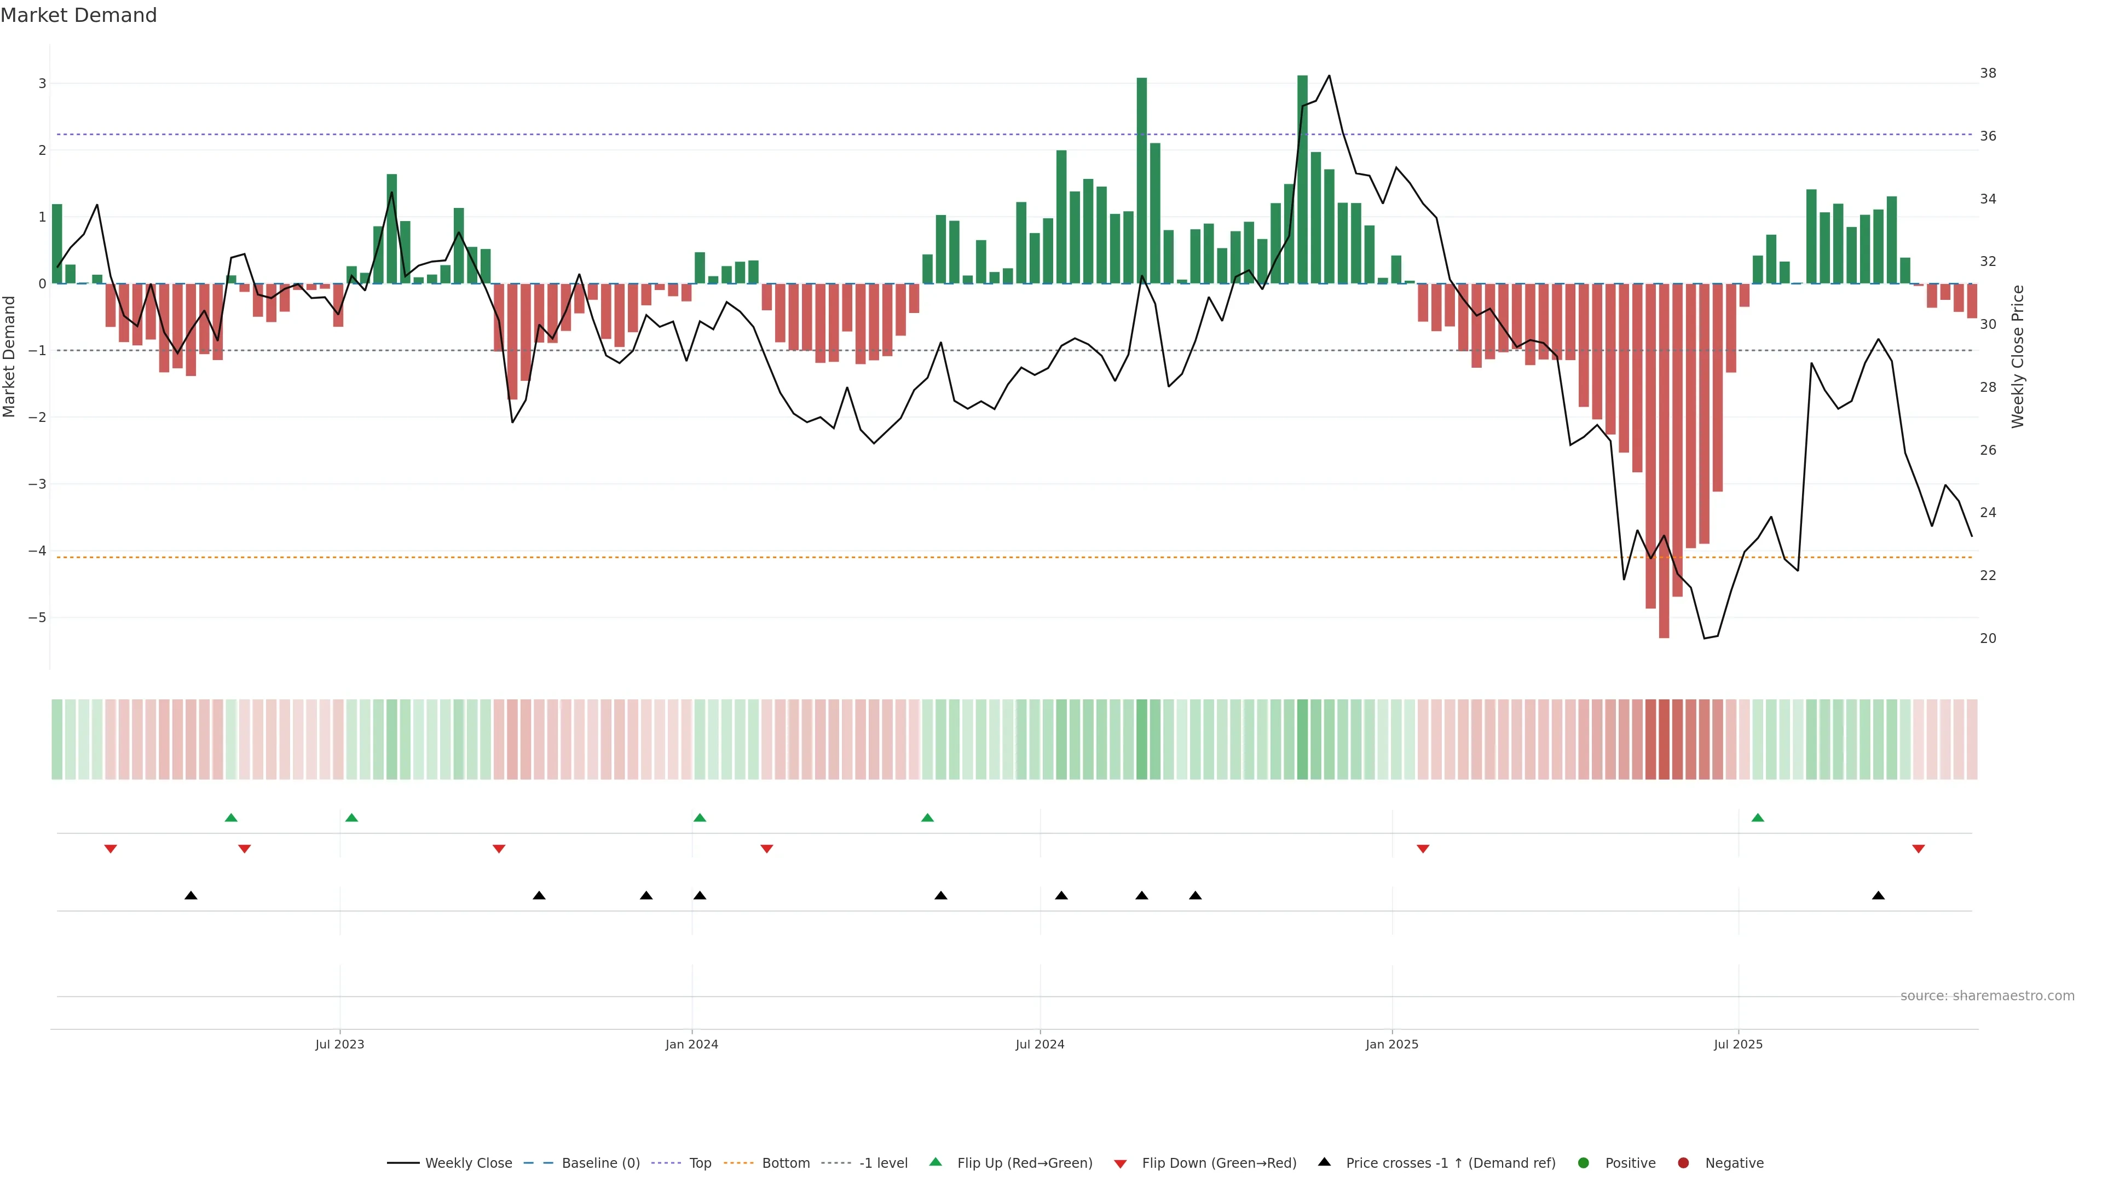Click the red Negative dot in legend

[x=1683, y=1162]
